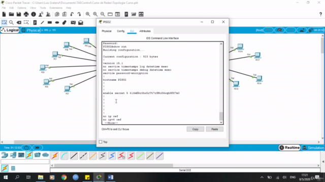The width and height of the screenshot is (325, 182).
Task: Open the Attributes tab in PISO2
Action: [x=145, y=31]
